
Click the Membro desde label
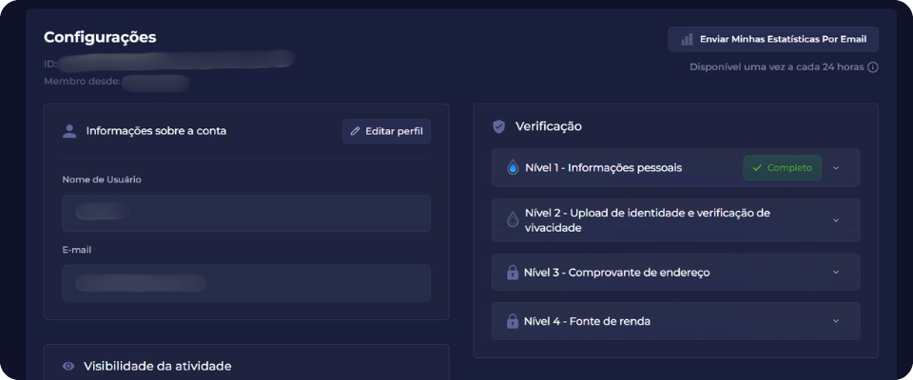(82, 82)
